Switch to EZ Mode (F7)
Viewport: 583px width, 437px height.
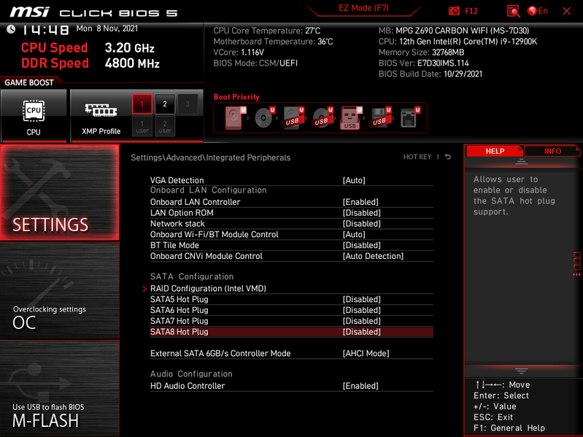(363, 8)
